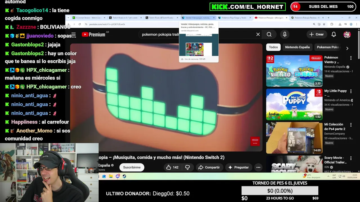360x202 pixels.
Task: Options menu for Pokémon Viento y Oleaje video
Action: (351, 58)
